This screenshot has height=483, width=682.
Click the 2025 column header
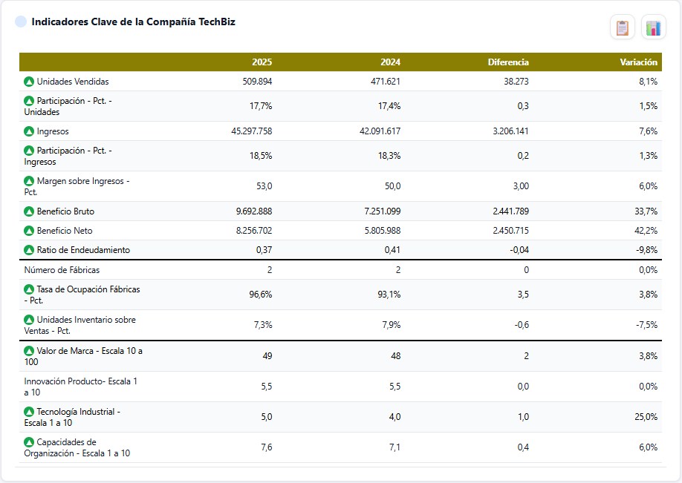tap(262, 62)
